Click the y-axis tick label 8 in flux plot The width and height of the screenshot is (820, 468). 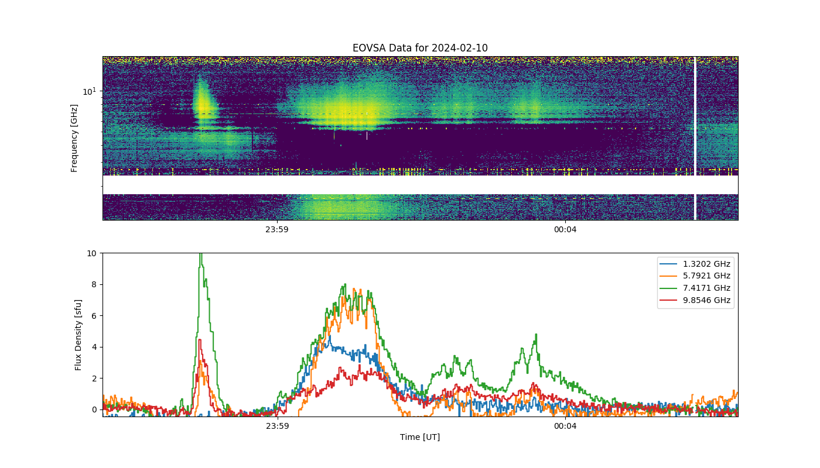coord(94,284)
